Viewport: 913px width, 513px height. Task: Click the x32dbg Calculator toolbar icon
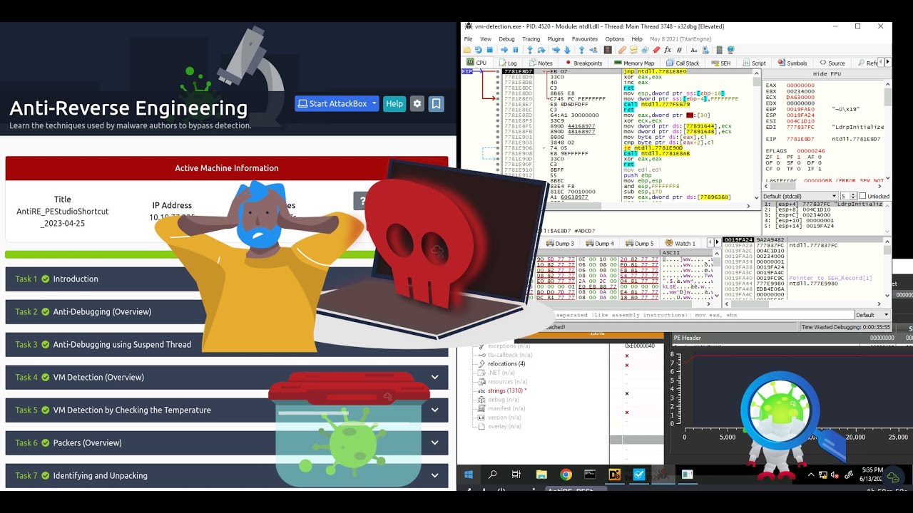click(719, 50)
